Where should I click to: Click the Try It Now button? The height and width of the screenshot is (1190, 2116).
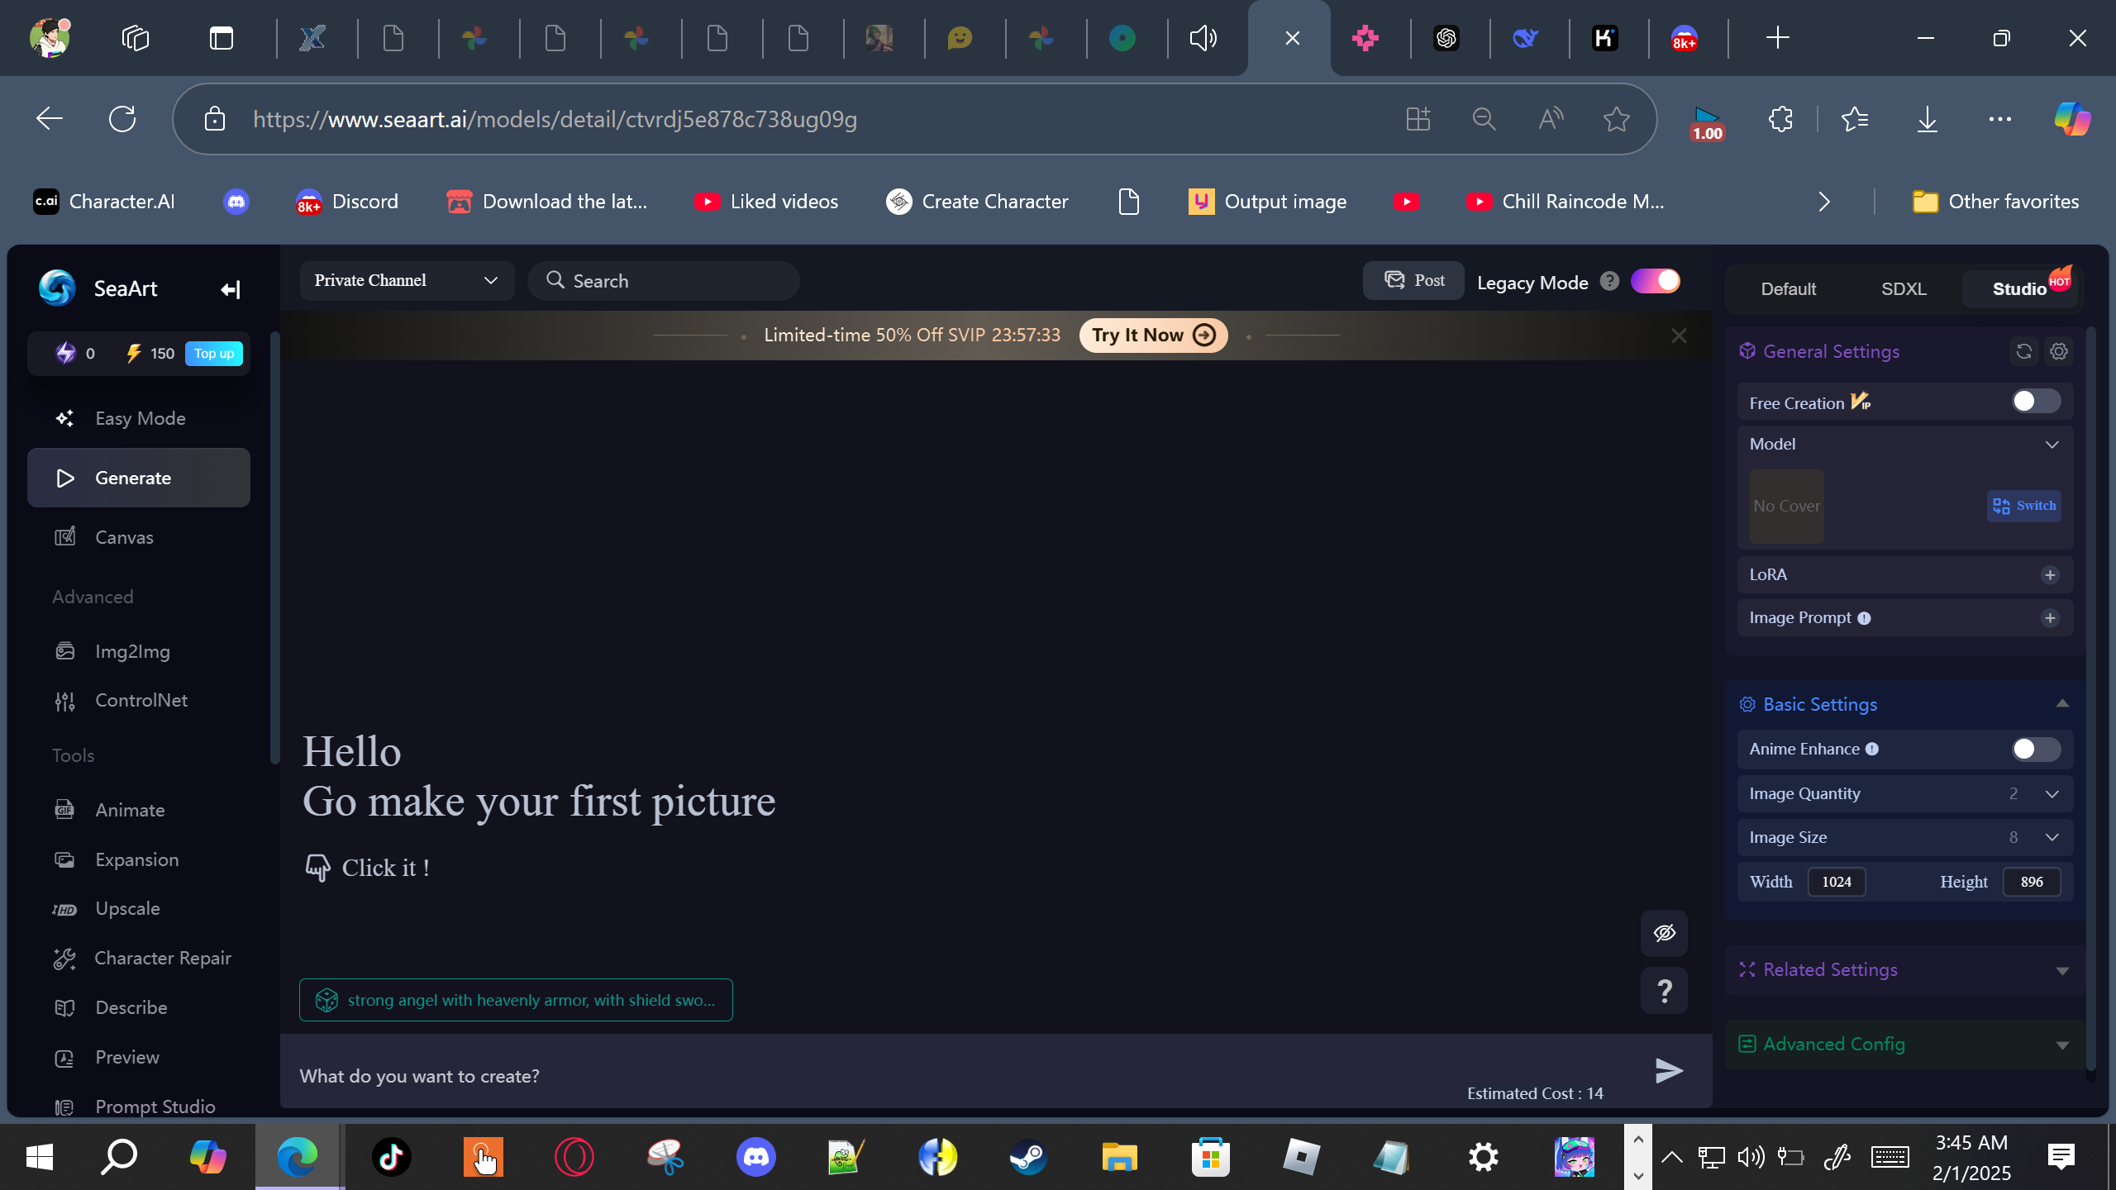coord(1152,335)
